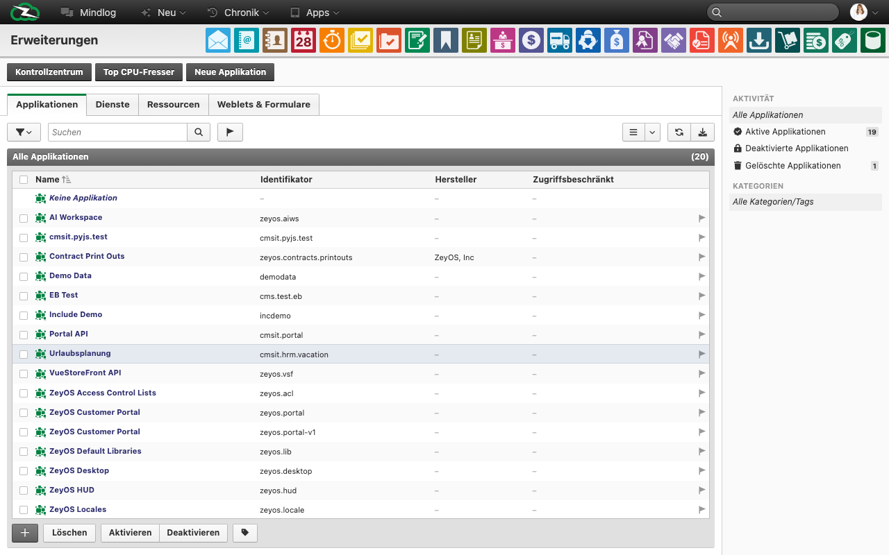This screenshot has width=889, height=555.
Task: Click the ZeyOS cloud logo
Action: (25, 12)
